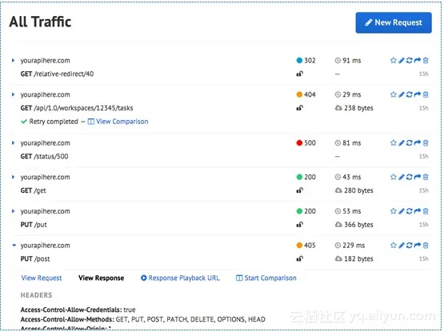This screenshot has height=332, width=444.
Task: Retry the /status/500 request
Action: point(409,143)
